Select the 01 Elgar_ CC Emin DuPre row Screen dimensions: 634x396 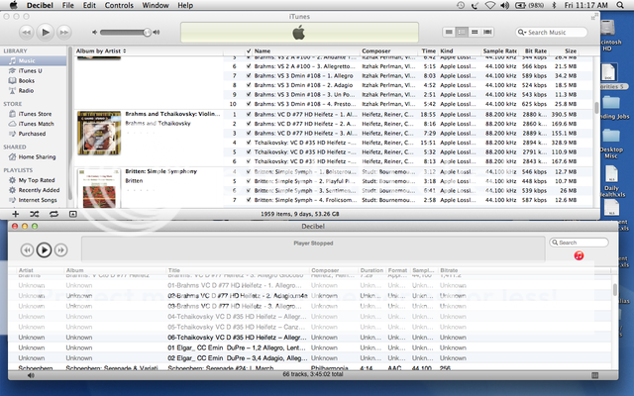pyautogui.click(x=309, y=347)
